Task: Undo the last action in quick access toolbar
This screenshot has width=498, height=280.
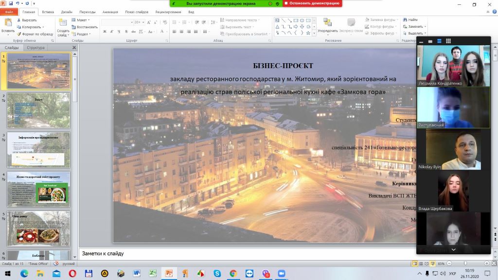Action: [x=18, y=3]
